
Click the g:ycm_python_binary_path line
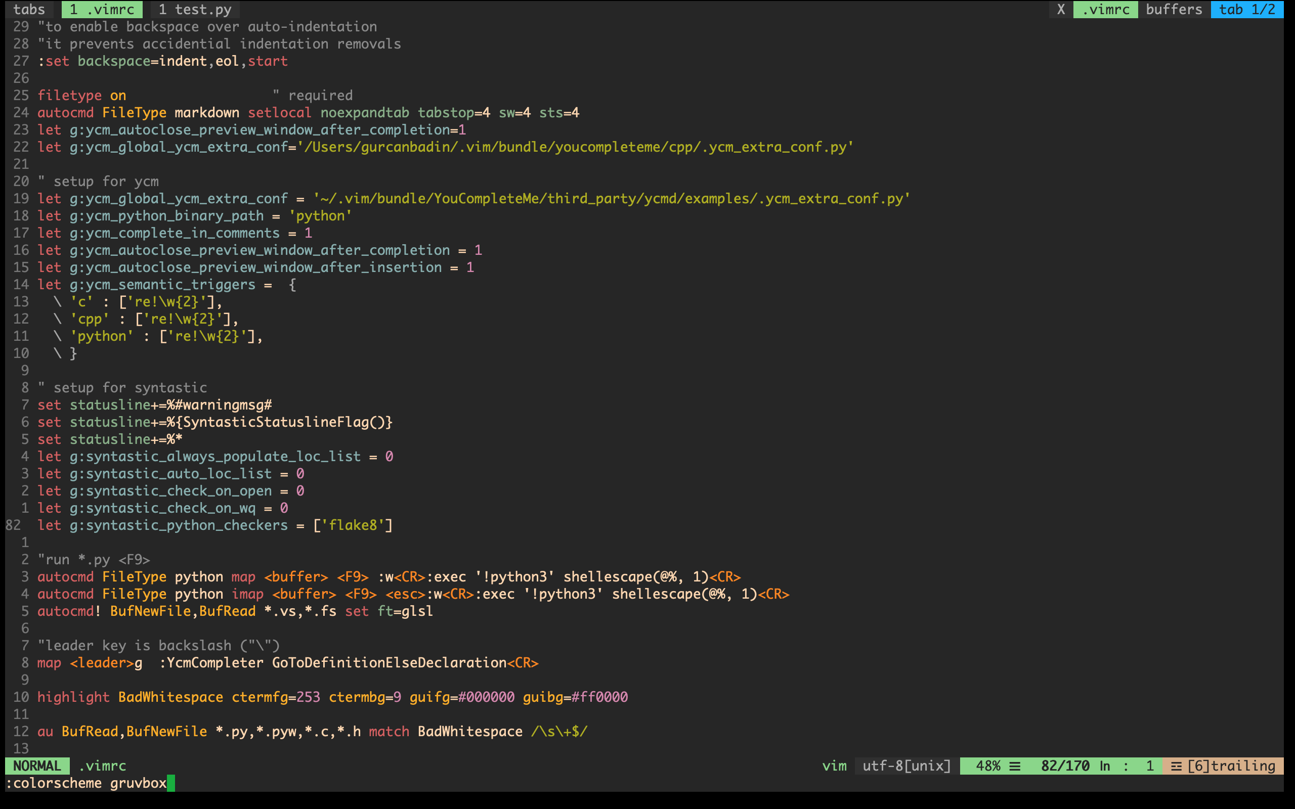(x=195, y=215)
